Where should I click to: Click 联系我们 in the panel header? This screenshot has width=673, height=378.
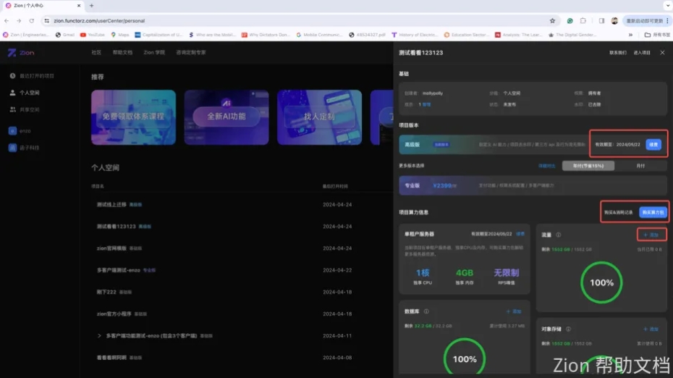pos(617,53)
